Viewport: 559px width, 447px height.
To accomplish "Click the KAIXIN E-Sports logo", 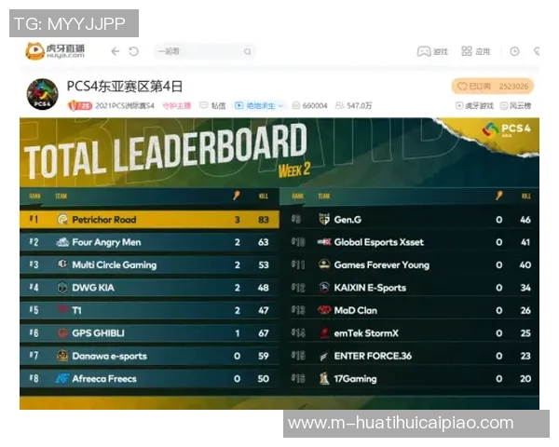I will point(324,288).
